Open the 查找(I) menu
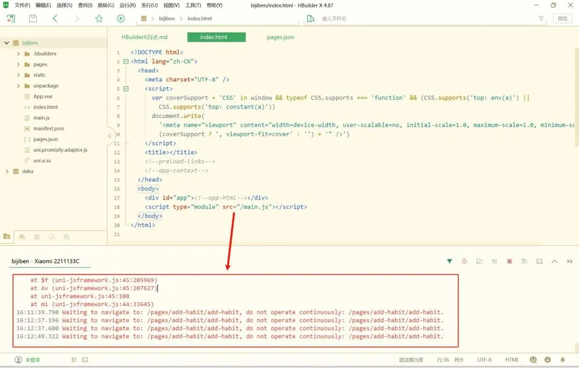The image size is (579, 368). click(85, 5)
